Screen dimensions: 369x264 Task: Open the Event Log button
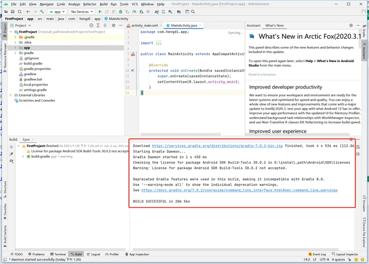pyautogui.click(x=317, y=254)
